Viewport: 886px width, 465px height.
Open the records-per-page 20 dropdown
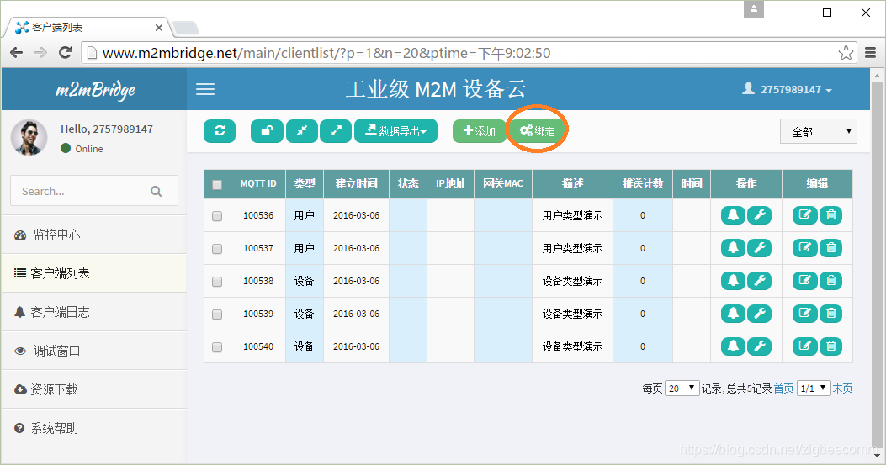682,388
